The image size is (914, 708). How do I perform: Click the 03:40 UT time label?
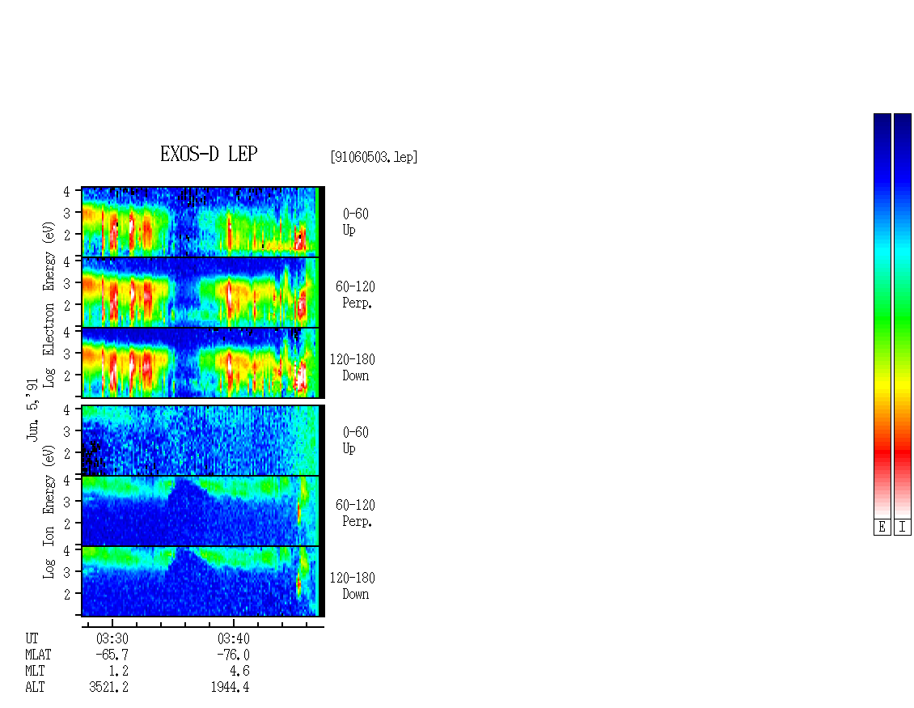click(x=233, y=638)
